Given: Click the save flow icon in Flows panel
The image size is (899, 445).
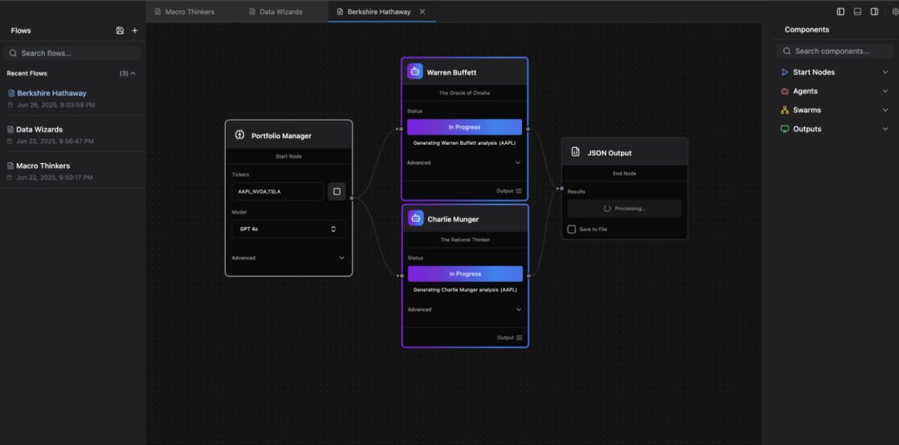Looking at the screenshot, I should (120, 31).
